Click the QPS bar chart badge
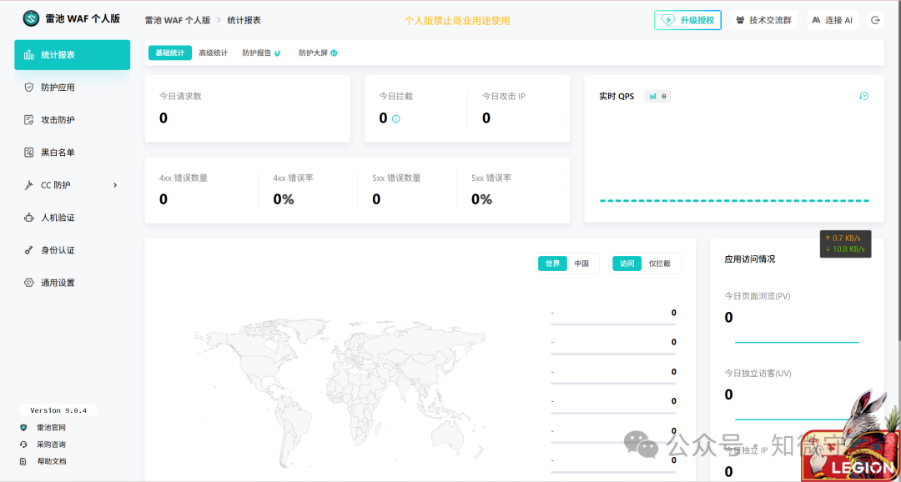 point(657,97)
